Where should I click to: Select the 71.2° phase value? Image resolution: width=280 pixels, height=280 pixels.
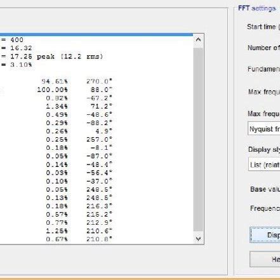pyautogui.click(x=102, y=106)
